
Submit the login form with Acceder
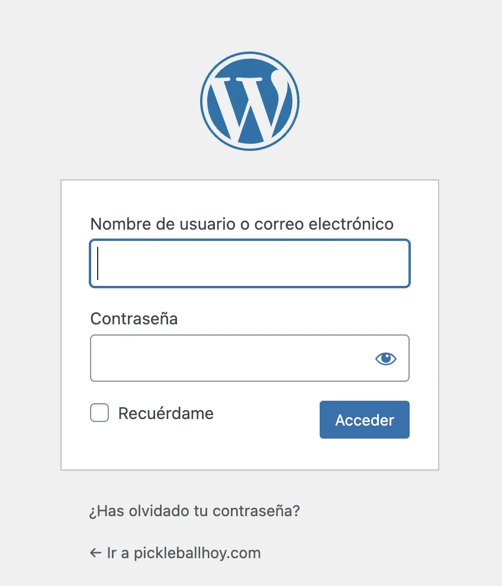tap(364, 420)
